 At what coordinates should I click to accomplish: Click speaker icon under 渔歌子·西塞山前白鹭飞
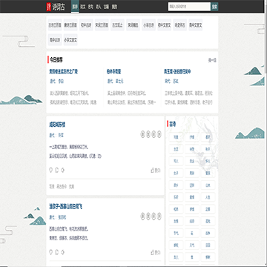pos(62,252)
